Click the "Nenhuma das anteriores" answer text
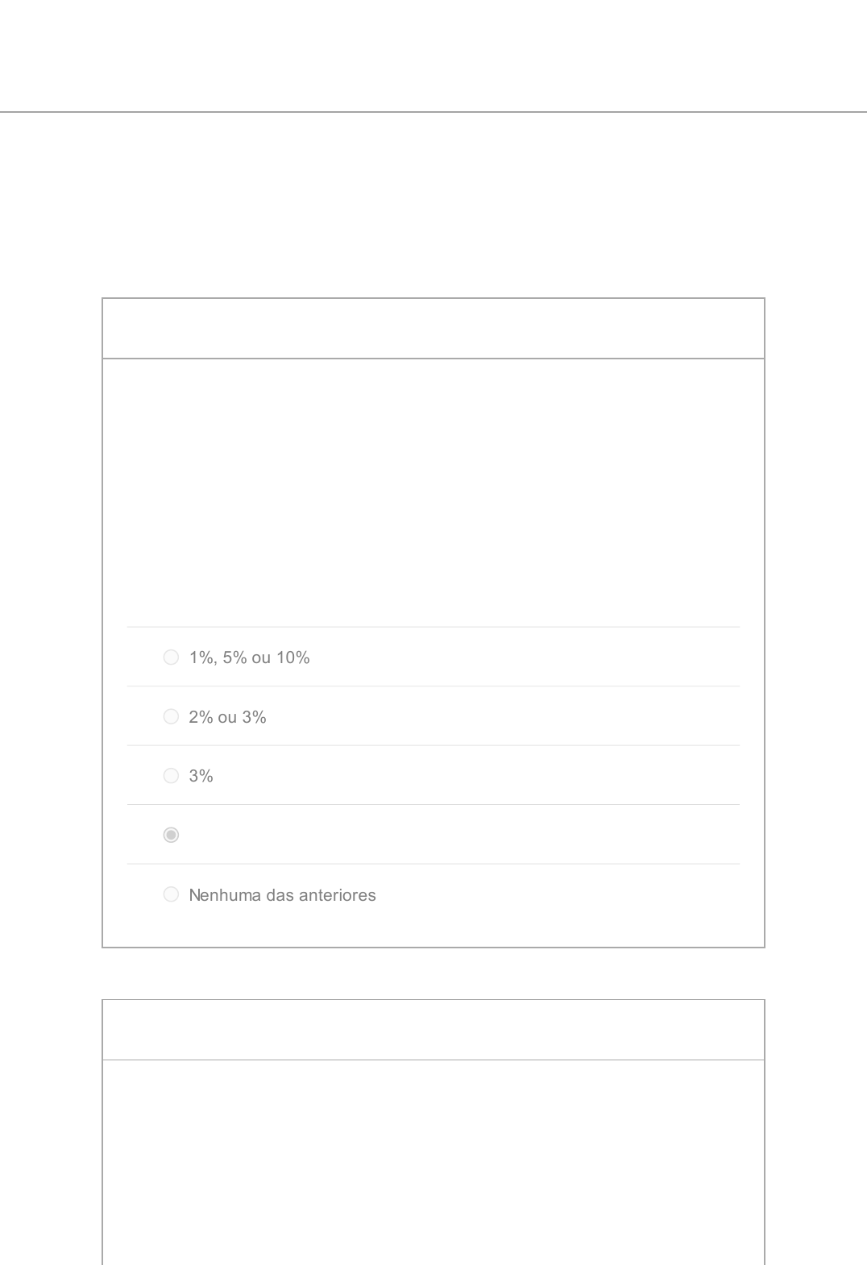This screenshot has width=867, height=1265. (x=282, y=895)
